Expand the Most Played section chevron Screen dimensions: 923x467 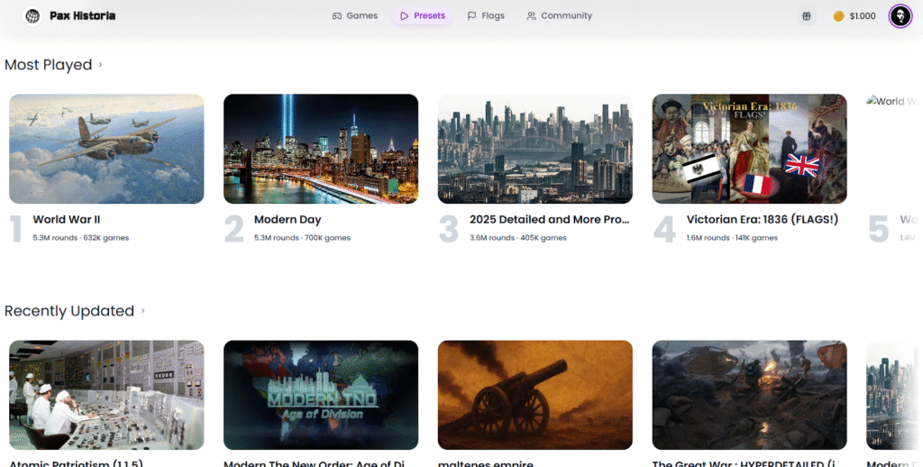100,65
